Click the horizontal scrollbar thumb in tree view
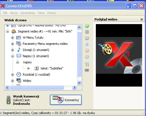Viewport: 146px width, 116px height. (37, 88)
